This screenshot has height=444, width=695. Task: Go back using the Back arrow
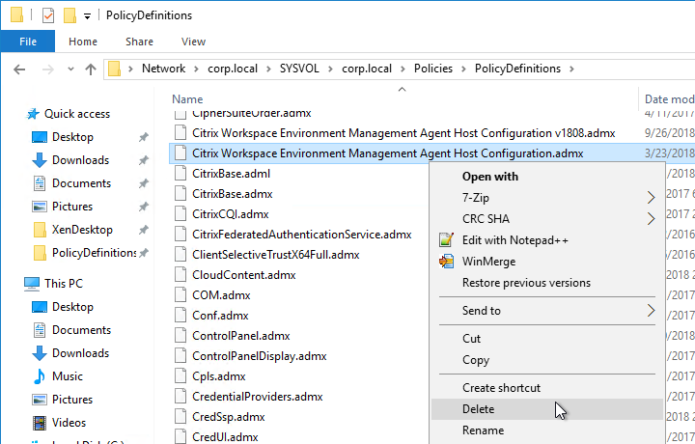pyautogui.click(x=19, y=69)
